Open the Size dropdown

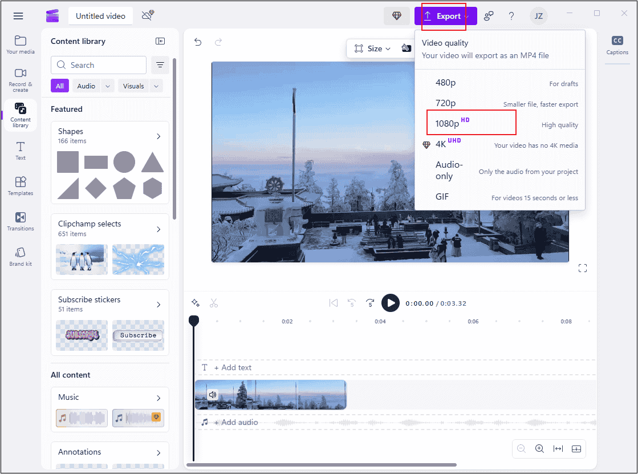pos(372,49)
